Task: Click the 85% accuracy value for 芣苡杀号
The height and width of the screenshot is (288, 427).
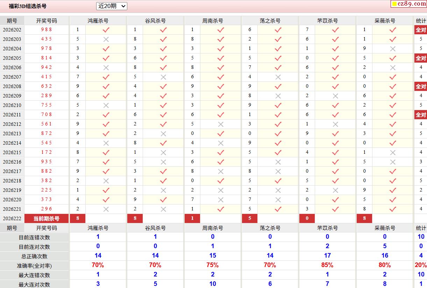Action: 327,265
